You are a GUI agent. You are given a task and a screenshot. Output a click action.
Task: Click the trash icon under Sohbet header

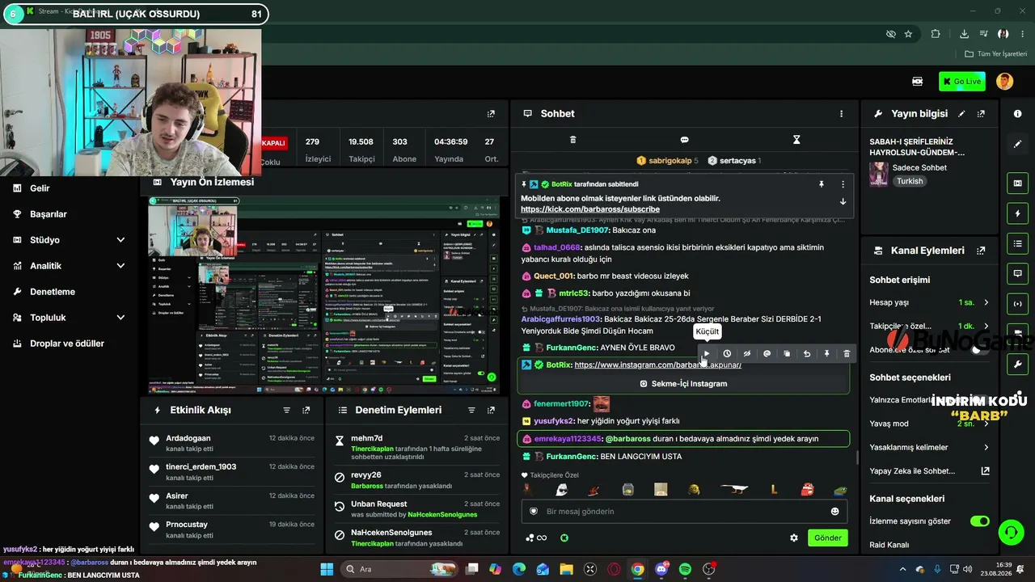coord(572,140)
